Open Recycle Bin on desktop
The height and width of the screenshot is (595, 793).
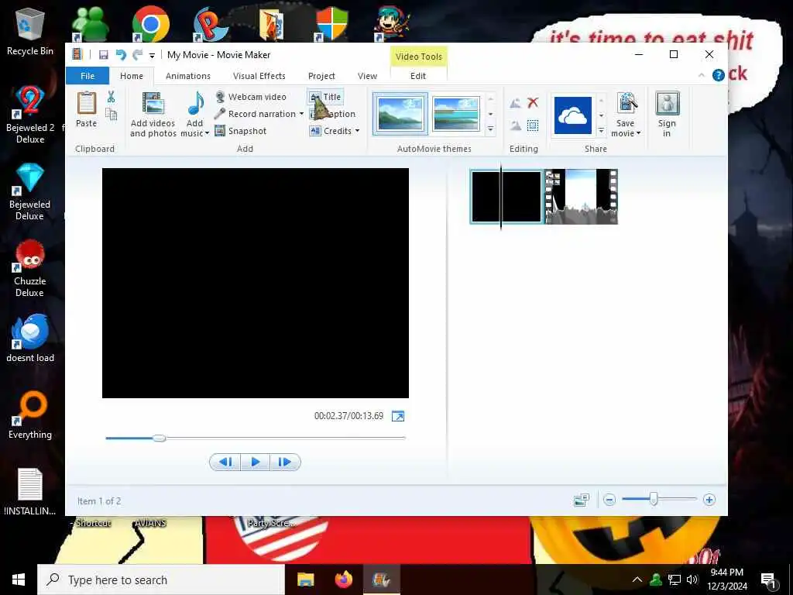[30, 31]
